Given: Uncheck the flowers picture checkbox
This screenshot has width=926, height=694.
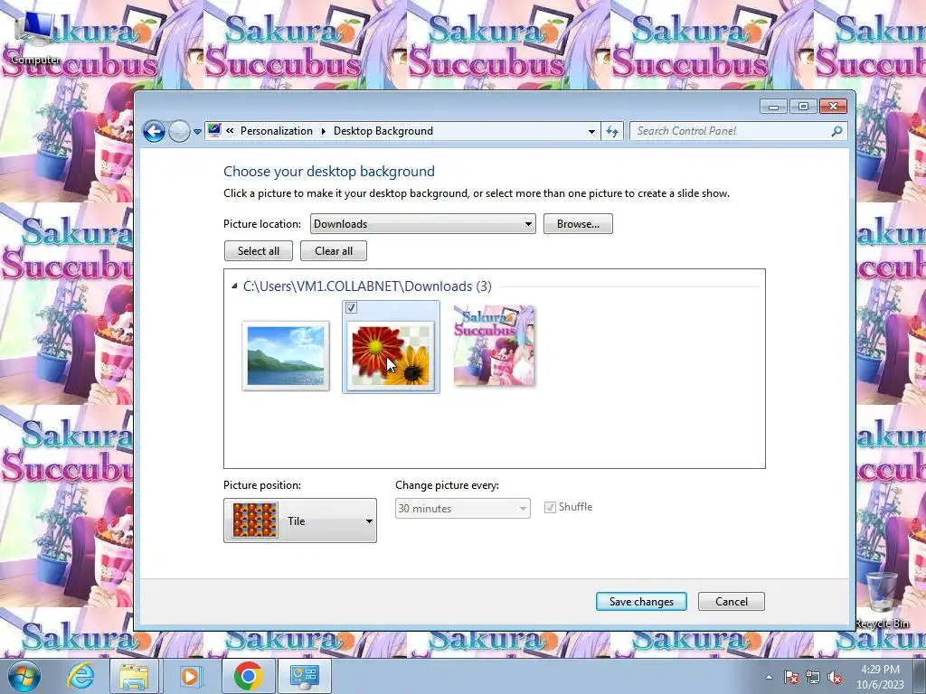Looking at the screenshot, I should [x=352, y=307].
